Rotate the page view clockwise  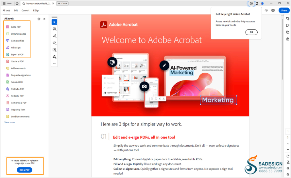pyautogui.click(x=288, y=156)
